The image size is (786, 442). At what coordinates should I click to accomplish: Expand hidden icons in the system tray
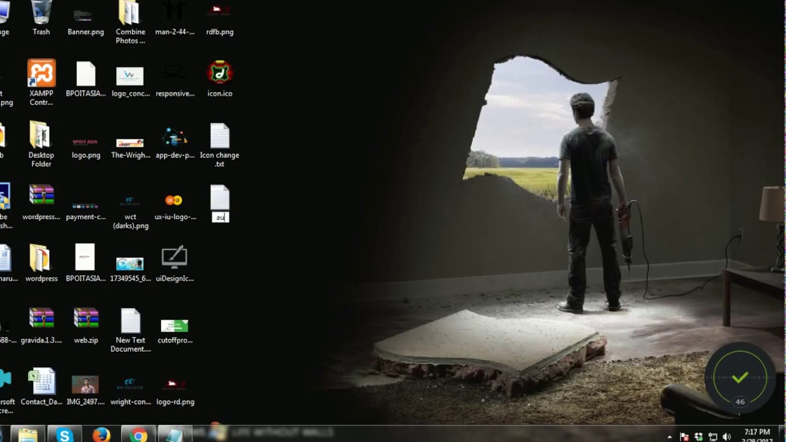[669, 436]
